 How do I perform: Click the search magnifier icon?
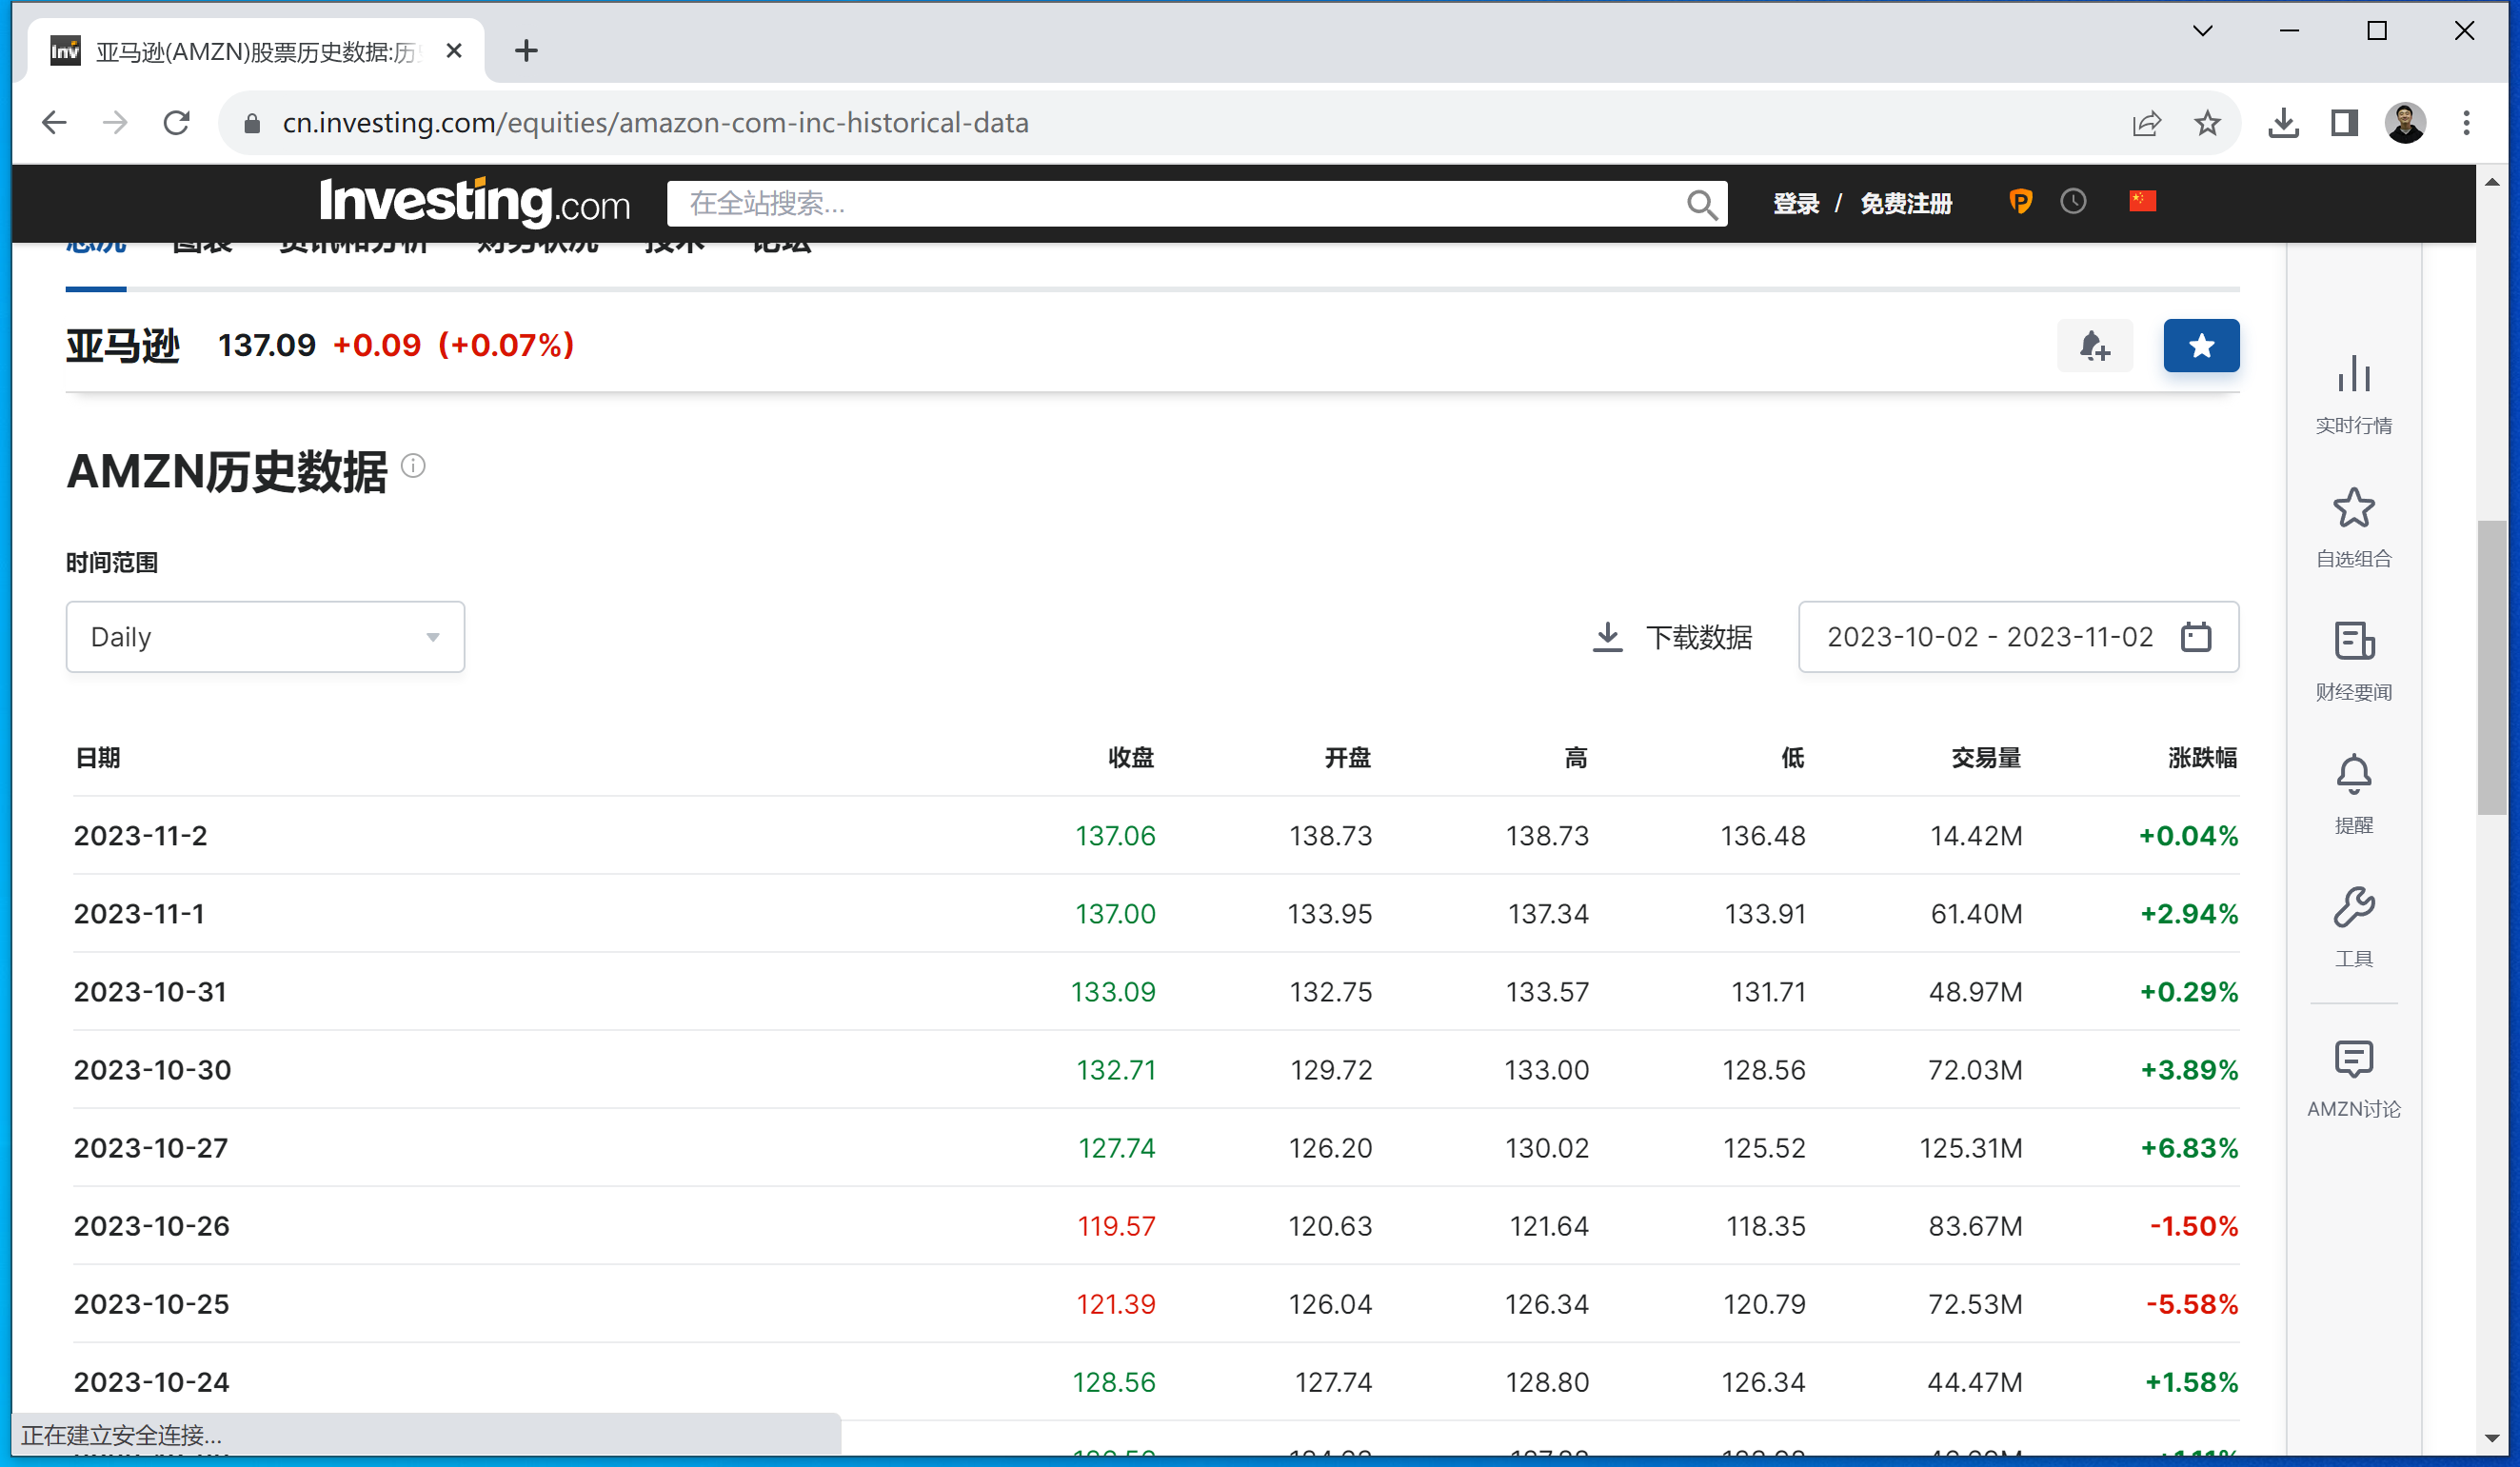click(x=1701, y=204)
